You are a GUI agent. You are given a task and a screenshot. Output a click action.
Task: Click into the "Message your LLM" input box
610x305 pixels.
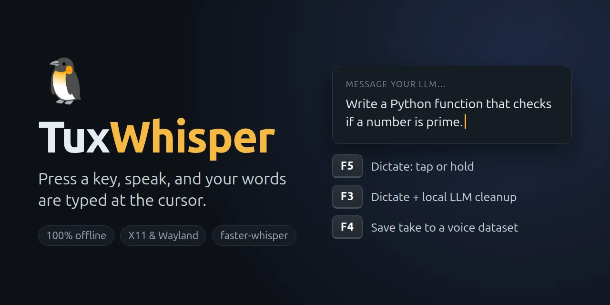(452, 105)
